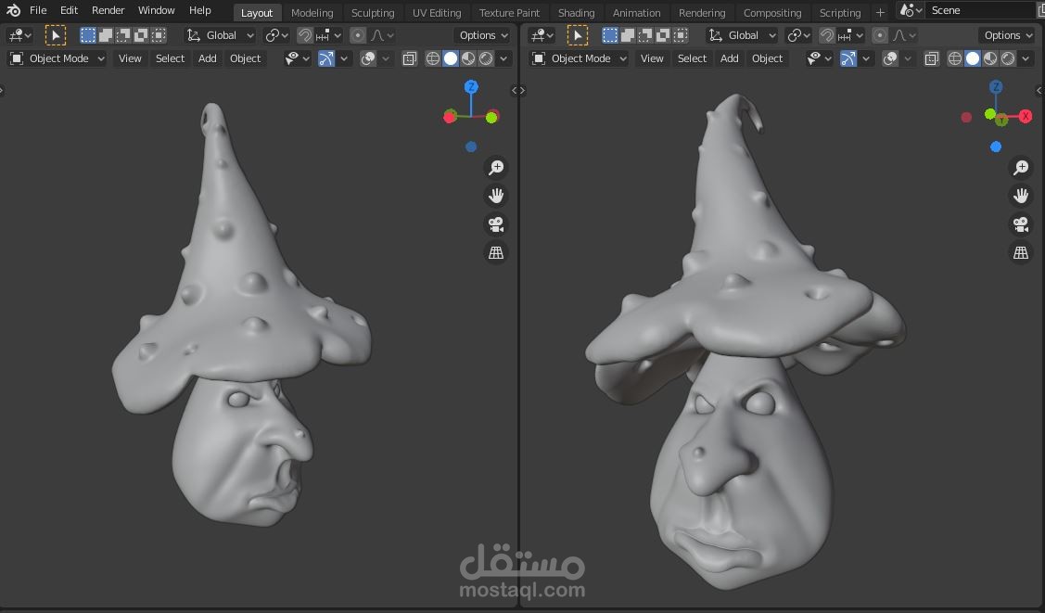Open the scene browse icon beside Scene field

coord(911,10)
